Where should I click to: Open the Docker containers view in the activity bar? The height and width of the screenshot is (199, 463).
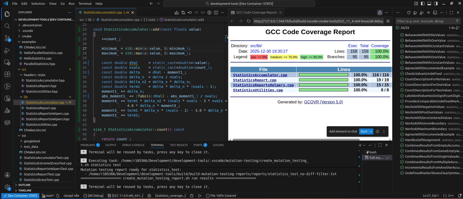[7, 122]
